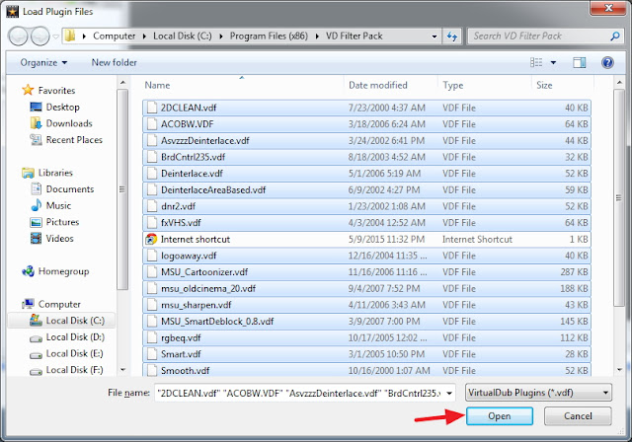The width and height of the screenshot is (632, 442).
Task: Refresh the folder view with the refresh icon
Action: coord(452,37)
